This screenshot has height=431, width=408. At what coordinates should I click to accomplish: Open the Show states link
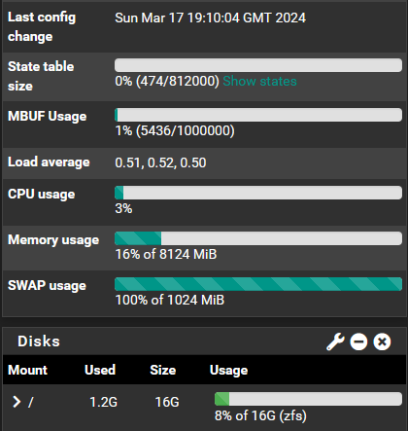pos(259,81)
